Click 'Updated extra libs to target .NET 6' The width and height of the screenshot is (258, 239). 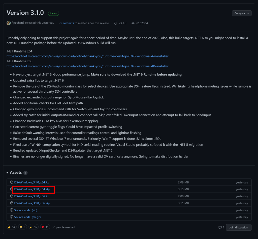pyautogui.click(x=38, y=81)
